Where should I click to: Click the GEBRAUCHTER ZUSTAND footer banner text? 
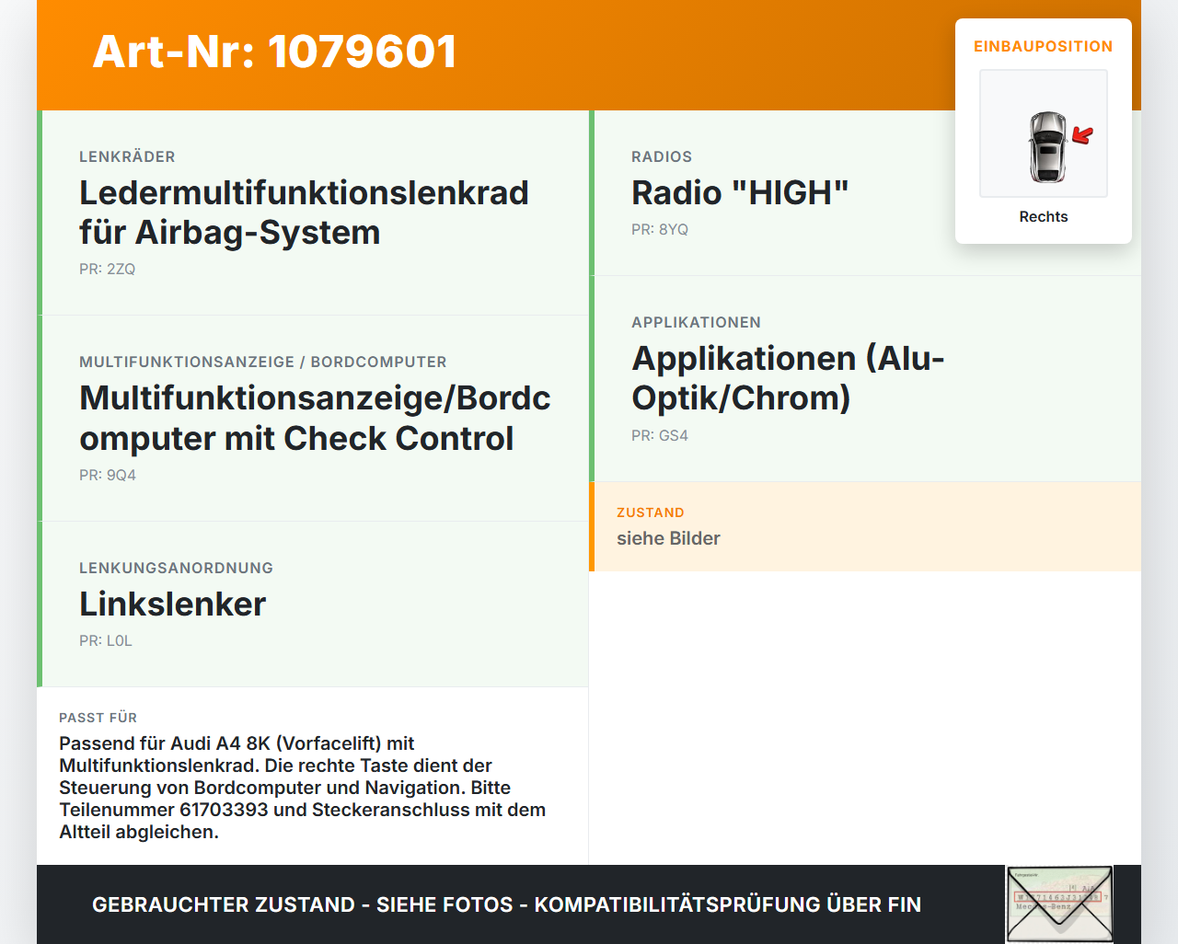[x=506, y=904]
